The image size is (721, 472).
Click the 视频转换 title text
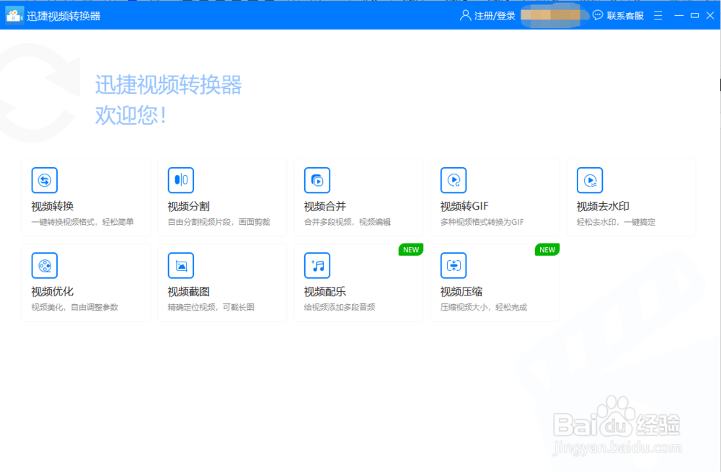(x=53, y=206)
